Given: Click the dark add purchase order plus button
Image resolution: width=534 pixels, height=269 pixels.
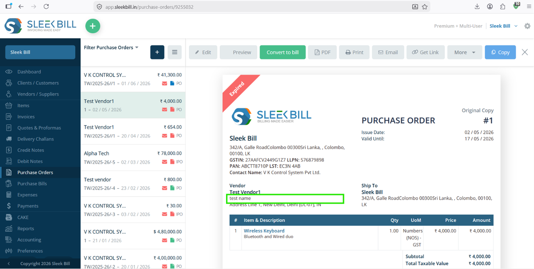Looking at the screenshot, I should click(x=157, y=52).
